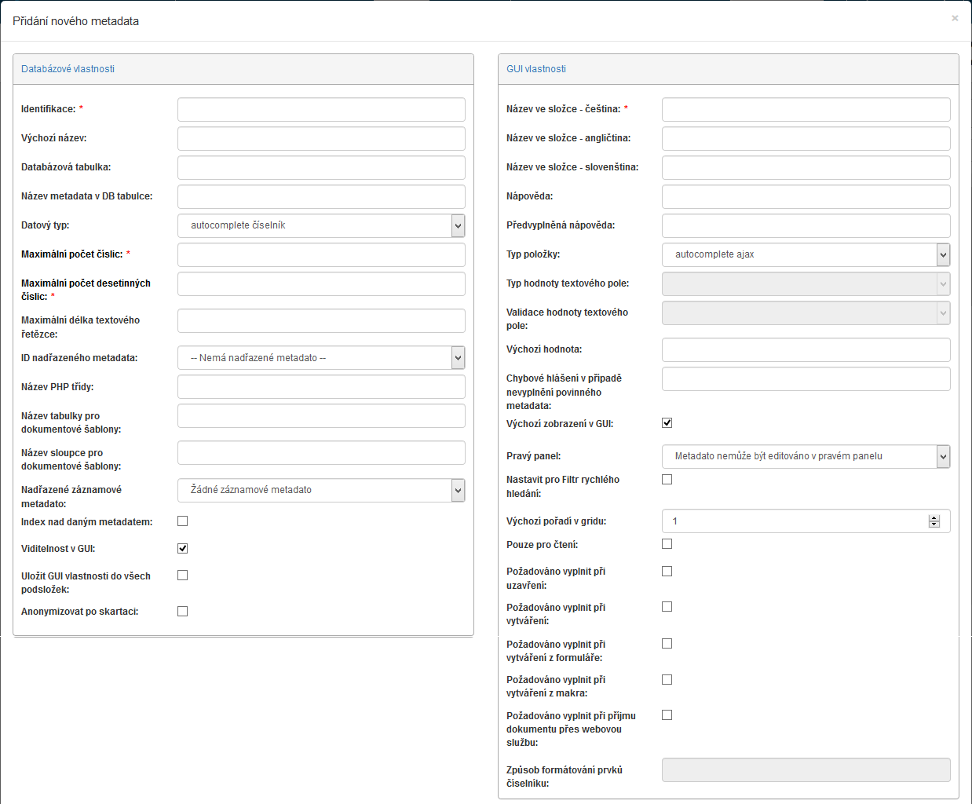972x804 pixels.
Task: Enable Index nad daným metadatem checkbox
Action: pyautogui.click(x=183, y=521)
